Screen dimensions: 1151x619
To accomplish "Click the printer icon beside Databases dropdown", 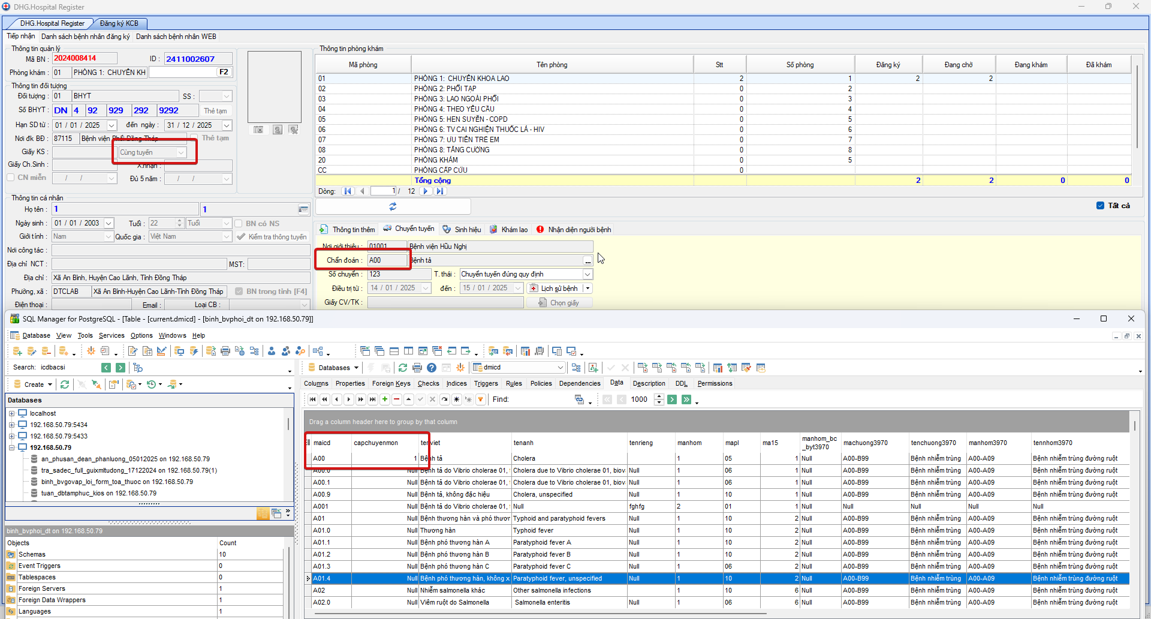I will pos(417,368).
